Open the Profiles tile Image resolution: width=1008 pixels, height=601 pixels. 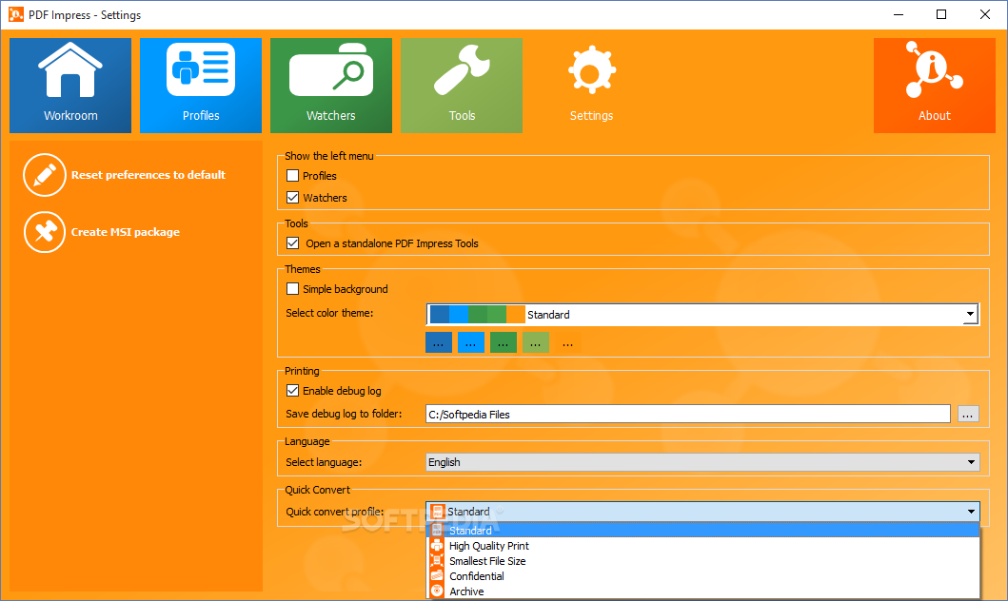[201, 86]
